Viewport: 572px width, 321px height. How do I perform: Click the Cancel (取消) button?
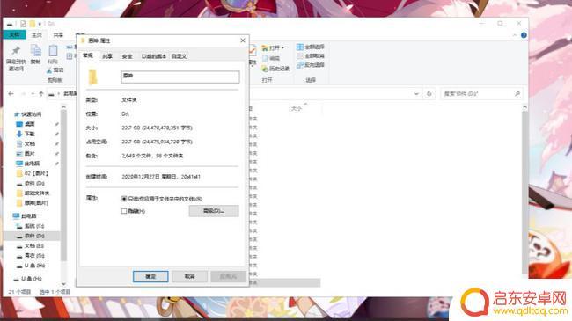click(x=190, y=276)
